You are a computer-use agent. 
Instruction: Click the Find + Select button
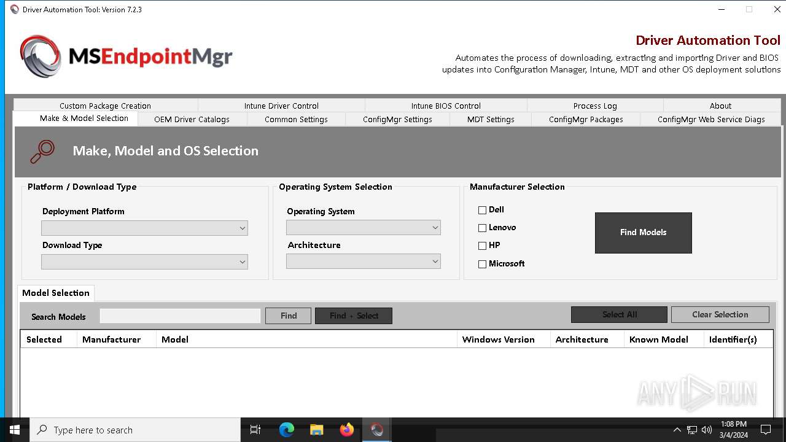[x=354, y=316]
